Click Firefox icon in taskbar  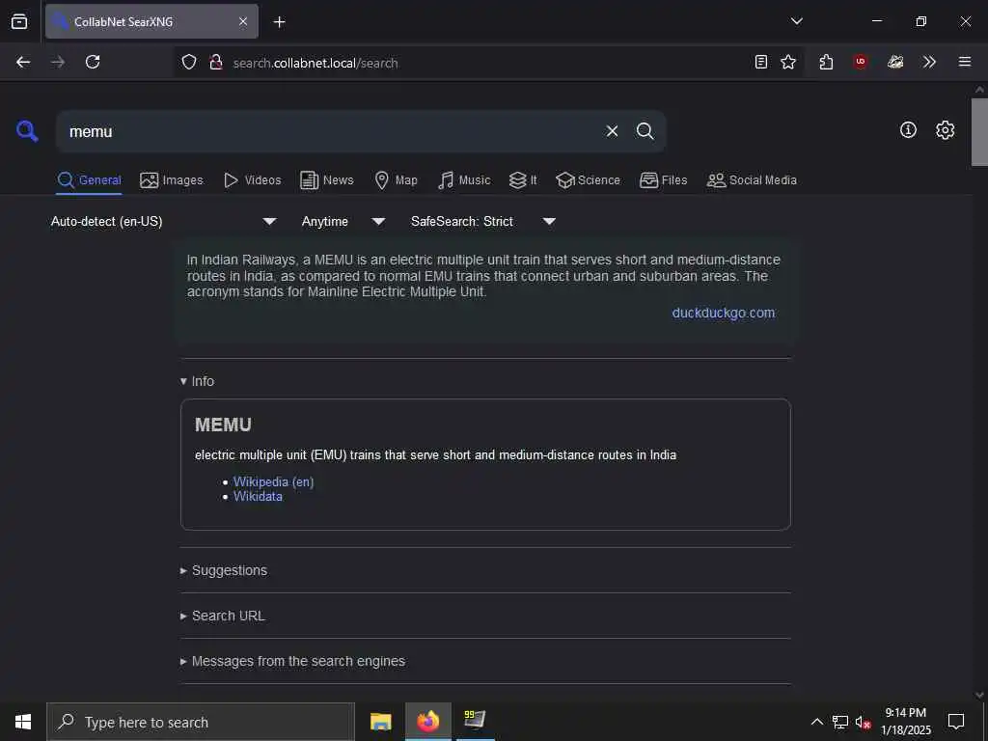pos(427,722)
